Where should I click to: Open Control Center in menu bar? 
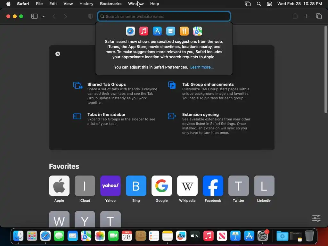coord(269,4)
